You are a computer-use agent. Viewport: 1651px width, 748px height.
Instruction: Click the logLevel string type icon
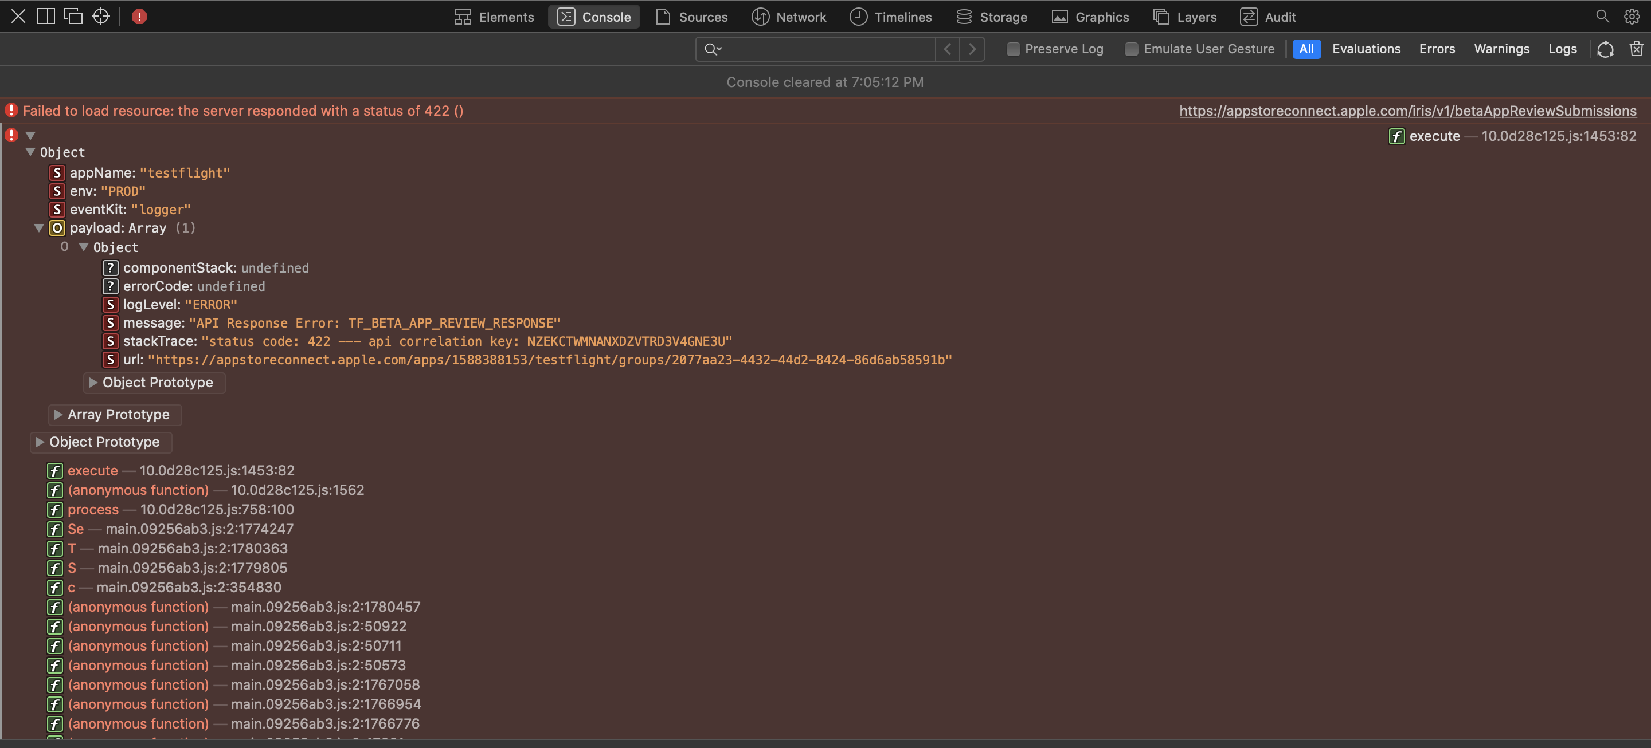110,305
